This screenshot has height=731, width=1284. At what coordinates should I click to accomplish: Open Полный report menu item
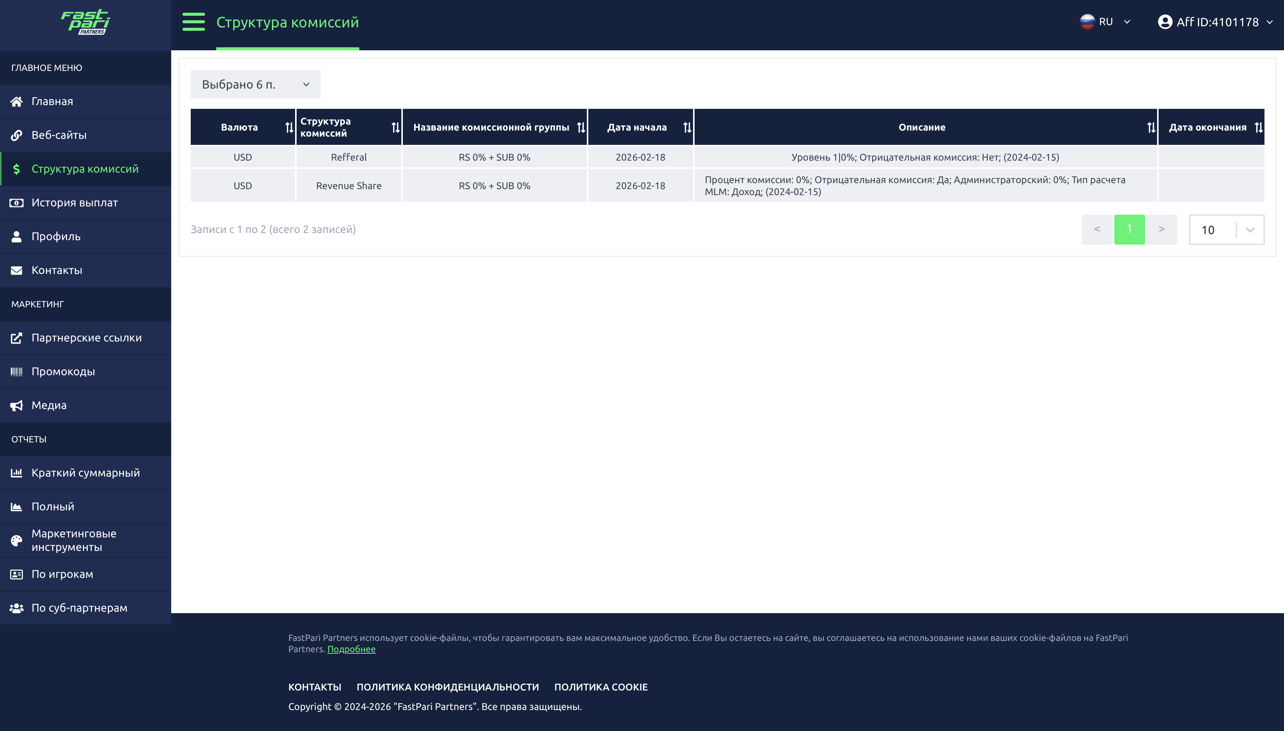tap(85, 507)
